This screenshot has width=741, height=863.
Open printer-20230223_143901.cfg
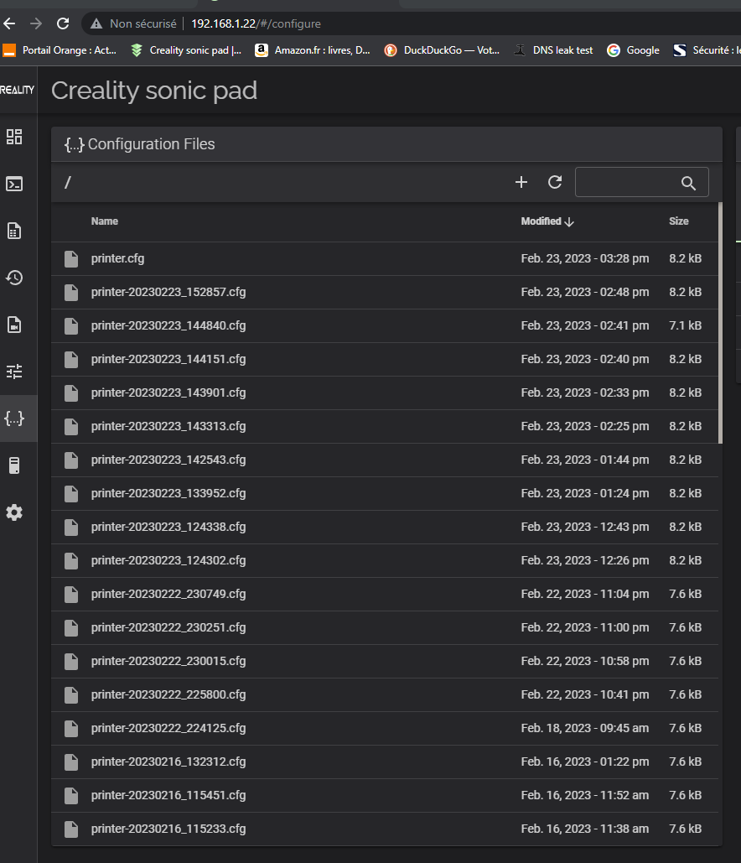click(x=168, y=393)
